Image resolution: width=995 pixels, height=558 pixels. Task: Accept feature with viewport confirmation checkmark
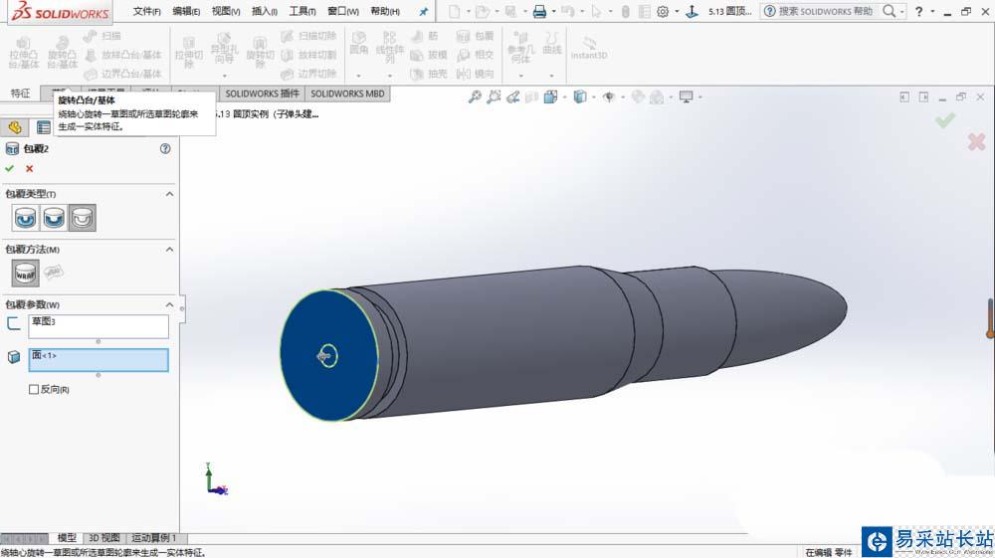(945, 119)
